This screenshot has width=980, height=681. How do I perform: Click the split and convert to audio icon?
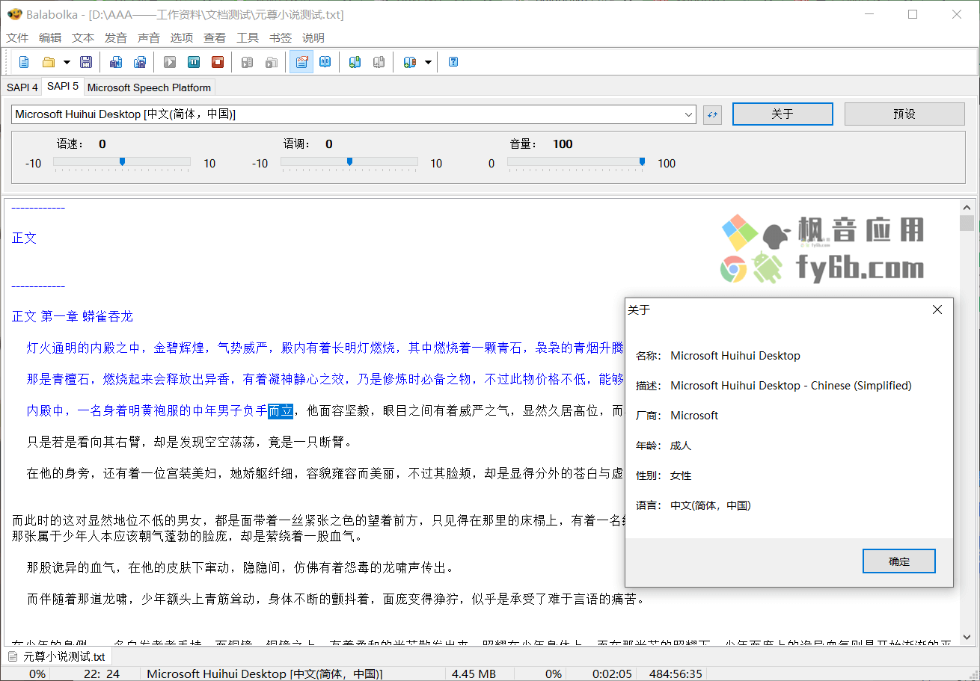(139, 62)
